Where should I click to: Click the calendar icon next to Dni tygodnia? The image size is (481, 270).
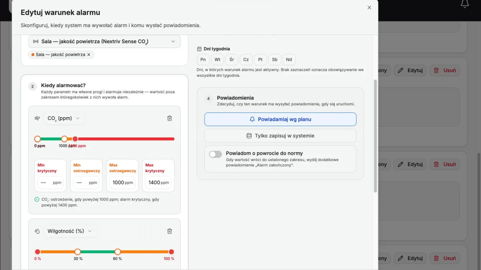199,49
